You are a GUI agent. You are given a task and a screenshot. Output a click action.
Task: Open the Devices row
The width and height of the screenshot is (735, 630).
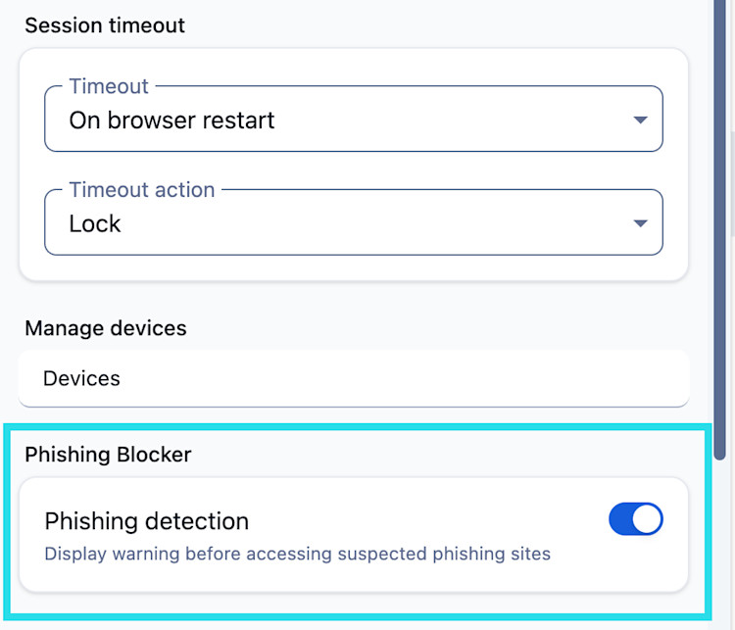click(81, 378)
